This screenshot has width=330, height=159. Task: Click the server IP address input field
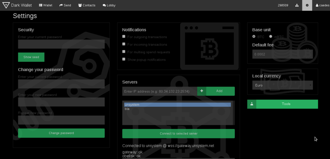pos(160,91)
